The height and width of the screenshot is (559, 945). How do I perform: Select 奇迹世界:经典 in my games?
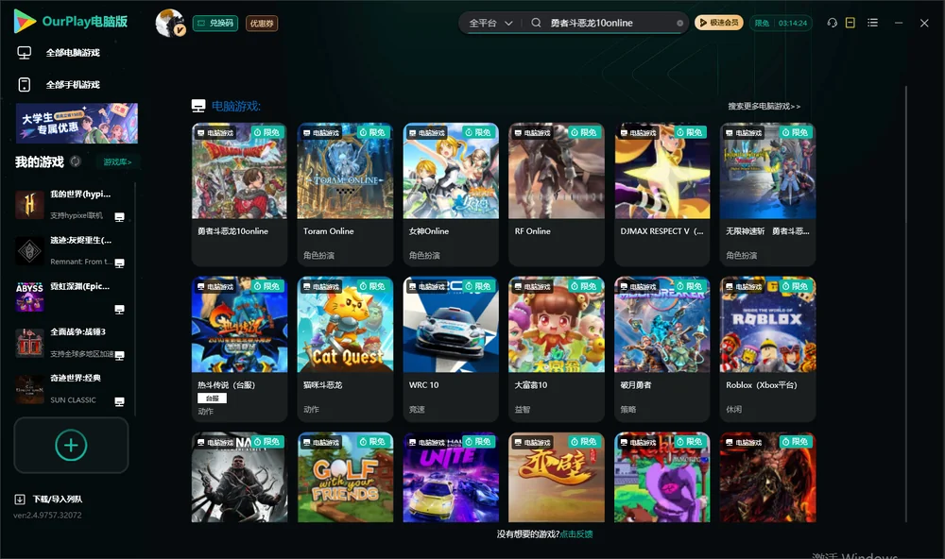[73, 389]
